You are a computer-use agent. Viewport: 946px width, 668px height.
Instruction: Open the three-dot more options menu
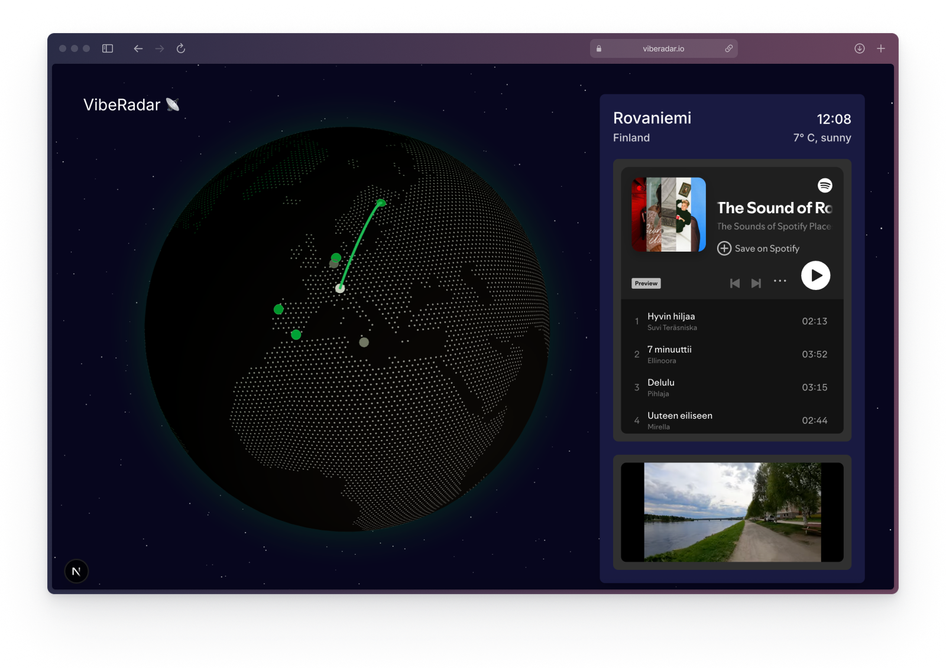coord(780,281)
